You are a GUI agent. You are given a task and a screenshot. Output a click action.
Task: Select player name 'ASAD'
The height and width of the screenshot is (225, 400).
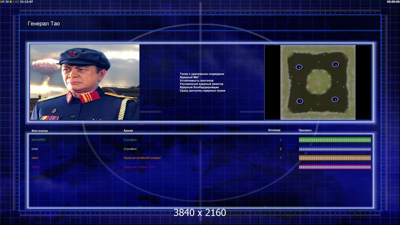pyautogui.click(x=35, y=167)
